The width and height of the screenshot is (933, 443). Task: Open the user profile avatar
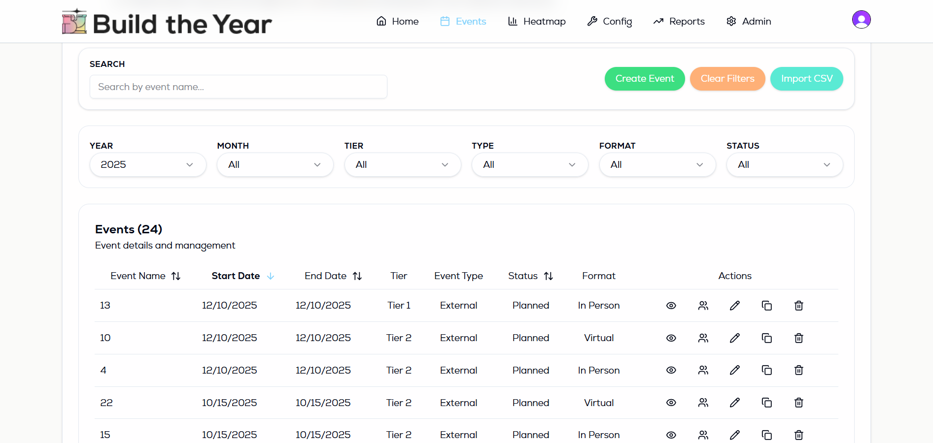(x=862, y=20)
